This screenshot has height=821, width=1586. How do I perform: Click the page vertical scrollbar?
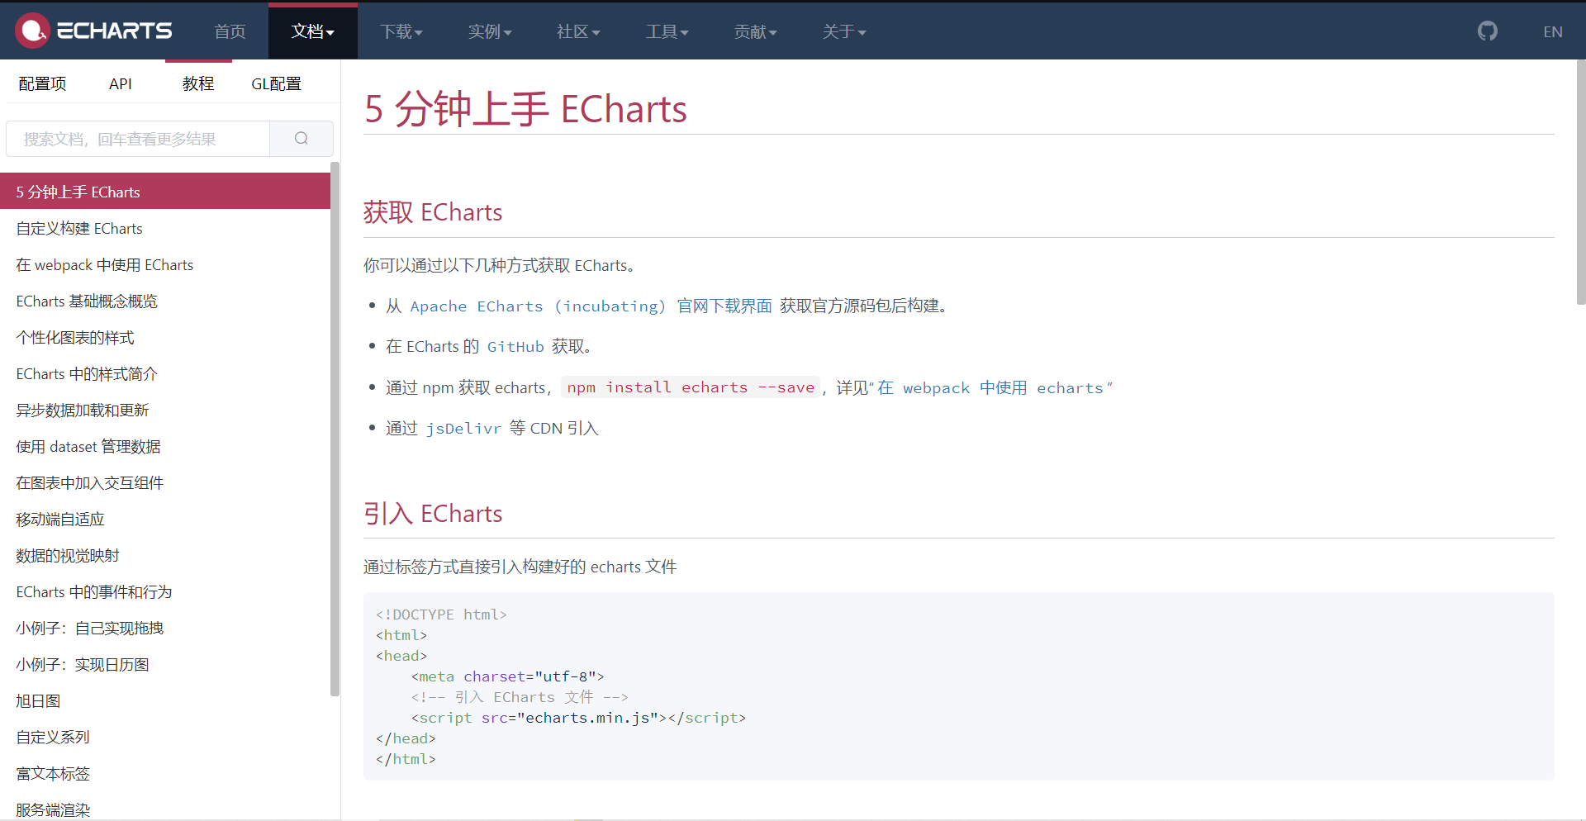tap(1581, 182)
